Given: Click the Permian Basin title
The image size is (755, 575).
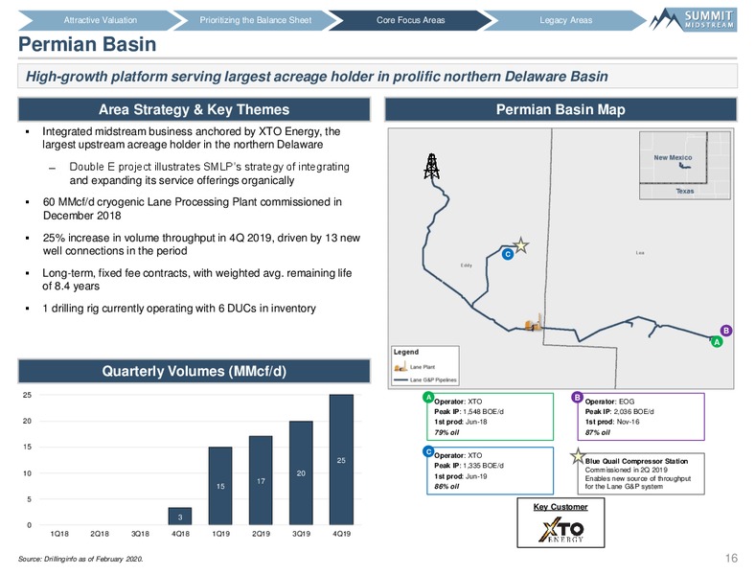Looking at the screenshot, I should pos(87,44).
